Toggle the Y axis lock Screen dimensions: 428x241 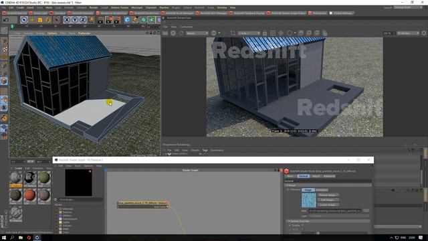click(74, 19)
